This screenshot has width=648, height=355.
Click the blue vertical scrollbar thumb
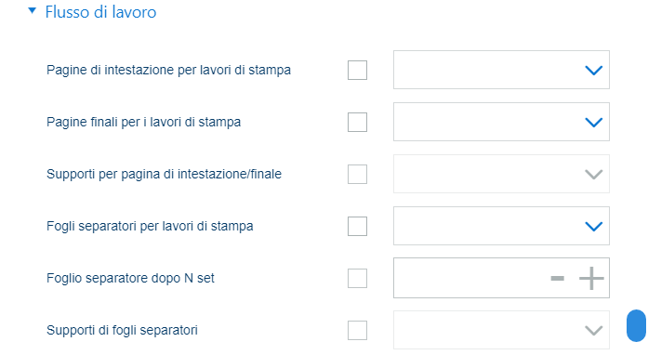636,325
